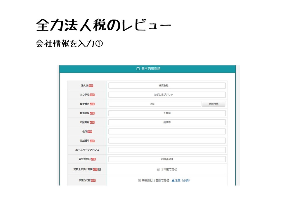This screenshot has width=299, height=211.
Task: Click the 定款上の会計期間 label text
Action: (83, 169)
